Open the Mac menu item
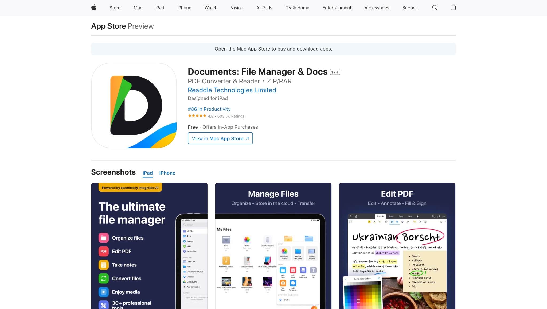Screen dimensions: 547x309 click(138, 8)
